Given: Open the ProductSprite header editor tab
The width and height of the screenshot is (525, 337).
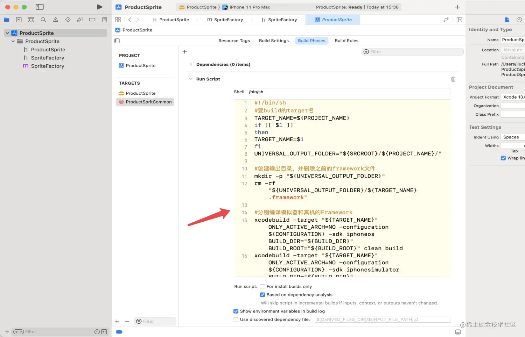Looking at the screenshot, I should coord(171,20).
